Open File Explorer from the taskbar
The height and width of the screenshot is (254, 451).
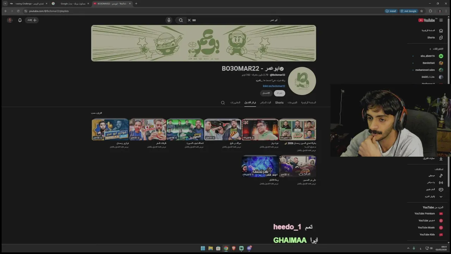(210, 248)
